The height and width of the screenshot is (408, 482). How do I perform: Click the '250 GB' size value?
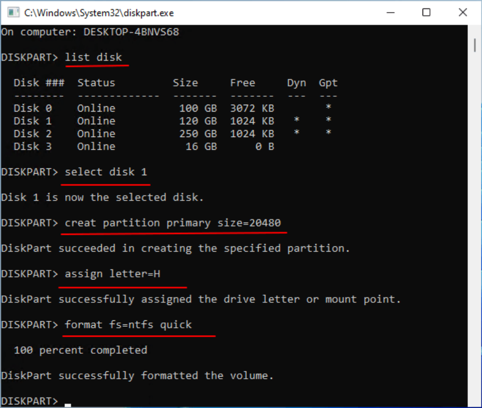point(199,134)
